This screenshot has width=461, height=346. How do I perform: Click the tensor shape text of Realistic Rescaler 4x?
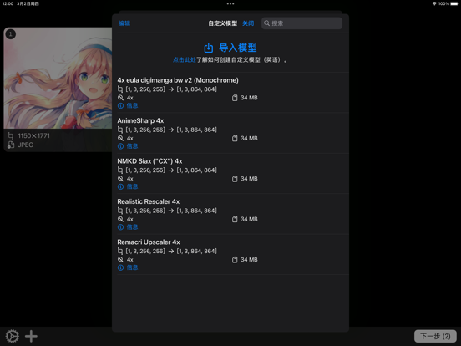pos(171,211)
